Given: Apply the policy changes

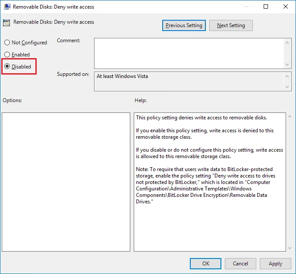Looking at the screenshot, I should coord(275,264).
